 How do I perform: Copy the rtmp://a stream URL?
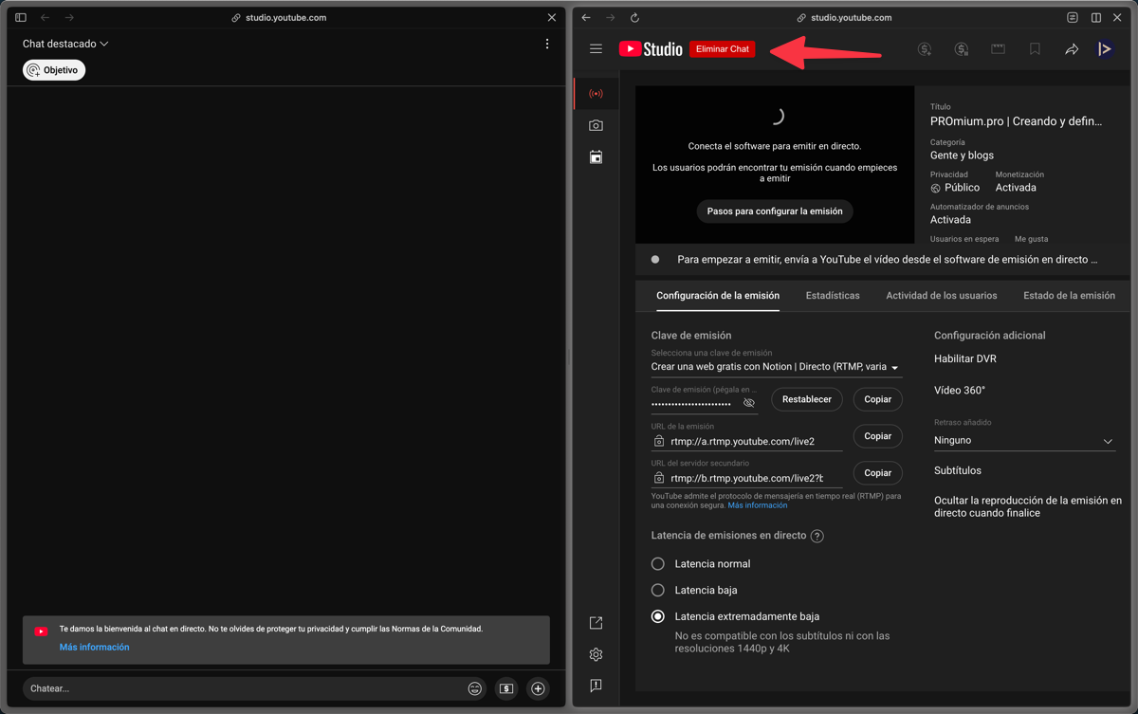click(877, 436)
